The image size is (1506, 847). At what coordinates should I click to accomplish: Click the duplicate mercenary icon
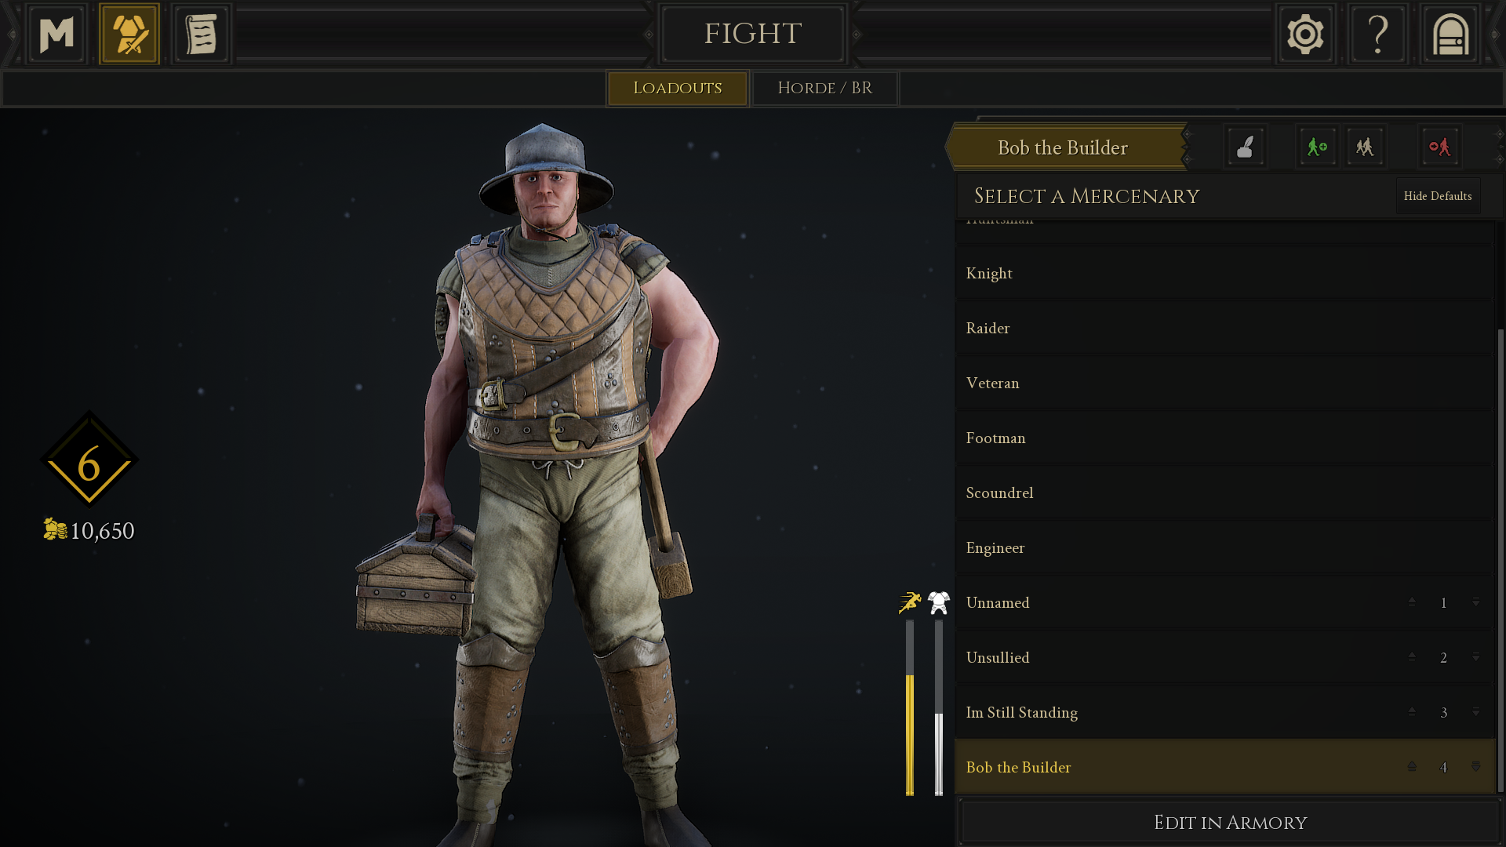click(1365, 147)
